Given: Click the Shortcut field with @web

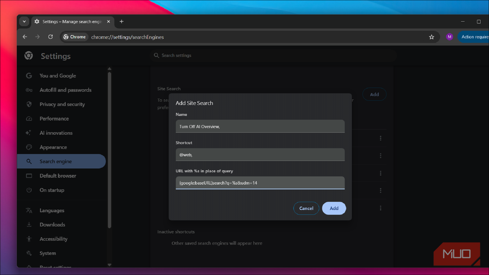Looking at the screenshot, I should [x=260, y=155].
